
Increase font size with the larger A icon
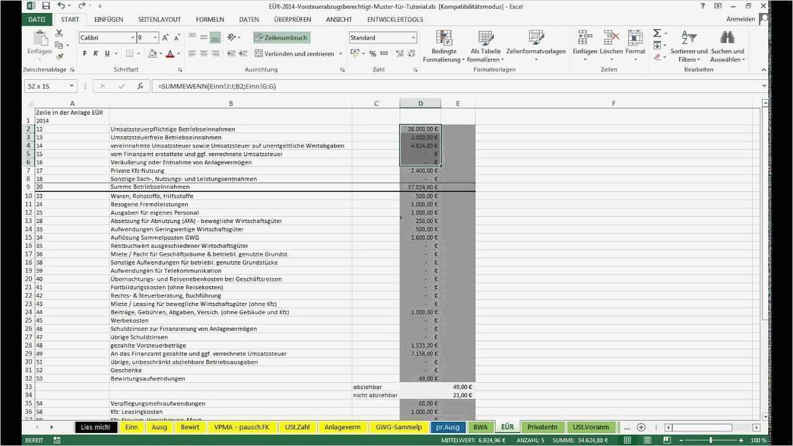click(166, 38)
